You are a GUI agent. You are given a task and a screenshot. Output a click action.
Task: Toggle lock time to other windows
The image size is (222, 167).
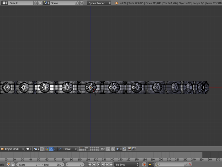point(13,164)
